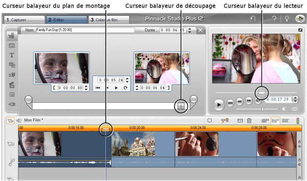Open the video overlay tool in the toolbox
Viewport: 307px width, 181px height.
[12, 46]
